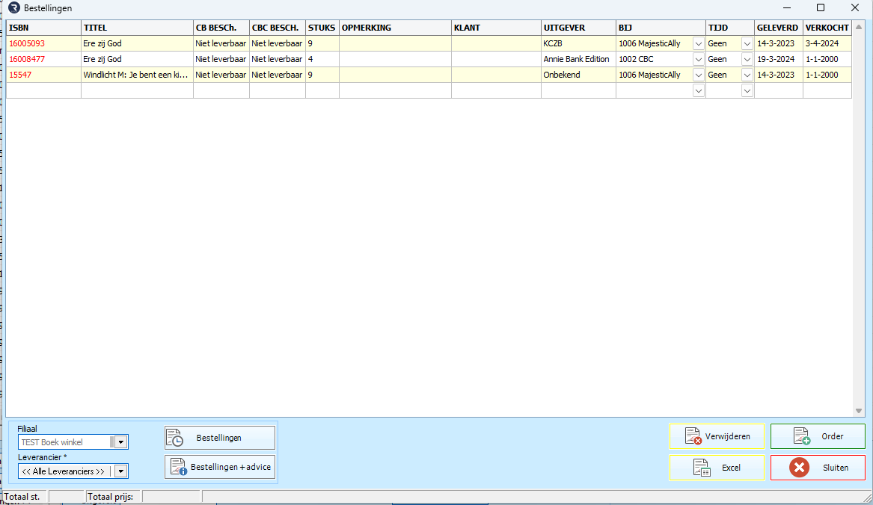The height and width of the screenshot is (505, 873).
Task: Click the STUKS column header
Action: click(x=322, y=28)
